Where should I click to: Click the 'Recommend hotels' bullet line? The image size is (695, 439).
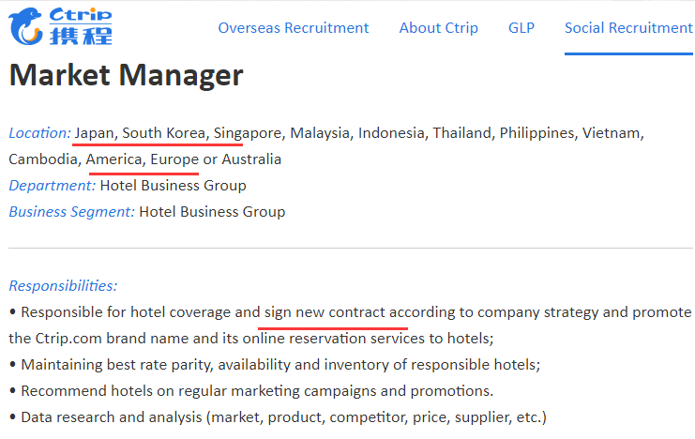coord(250,390)
